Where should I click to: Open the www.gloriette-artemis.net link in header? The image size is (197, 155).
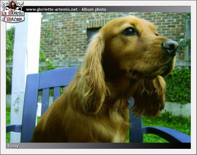(x=52, y=10)
